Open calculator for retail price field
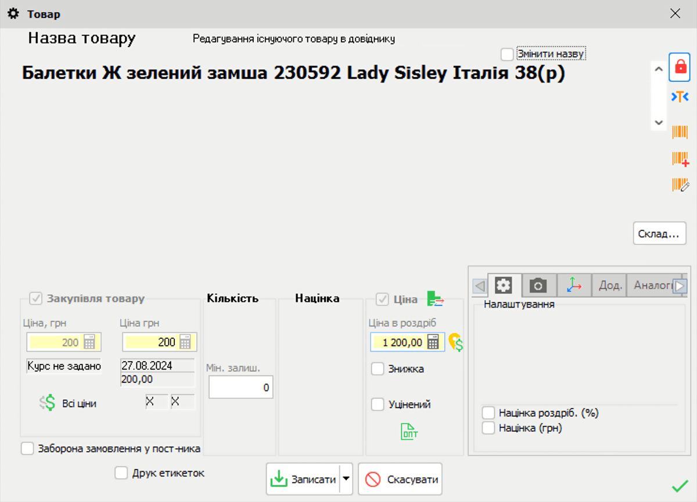The width and height of the screenshot is (697, 502). (433, 342)
